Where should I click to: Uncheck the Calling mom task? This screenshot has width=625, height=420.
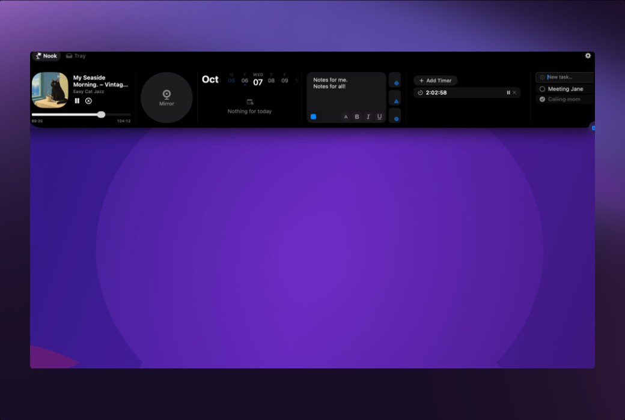tap(542, 100)
